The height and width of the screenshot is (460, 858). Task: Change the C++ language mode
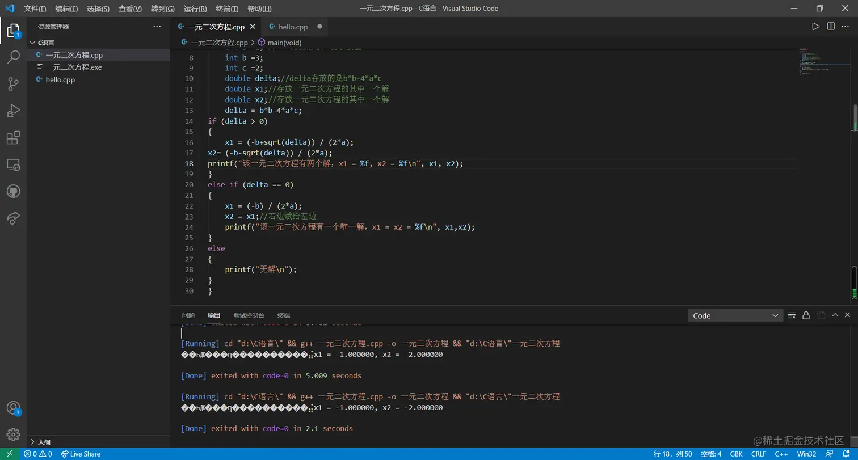click(x=781, y=454)
